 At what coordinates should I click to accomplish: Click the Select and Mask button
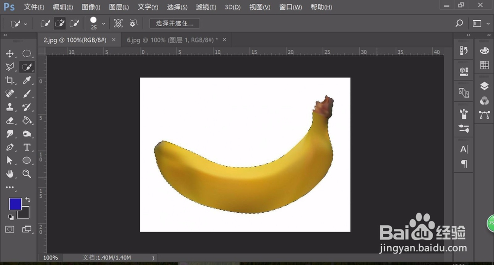175,23
